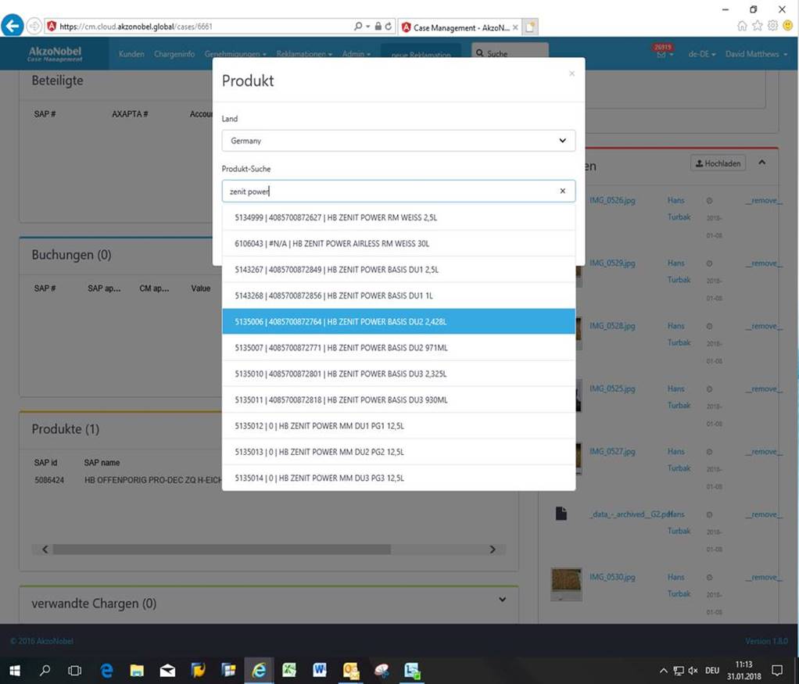Launch Microsoft Edge from taskbar
The image size is (799, 684).
point(106,670)
